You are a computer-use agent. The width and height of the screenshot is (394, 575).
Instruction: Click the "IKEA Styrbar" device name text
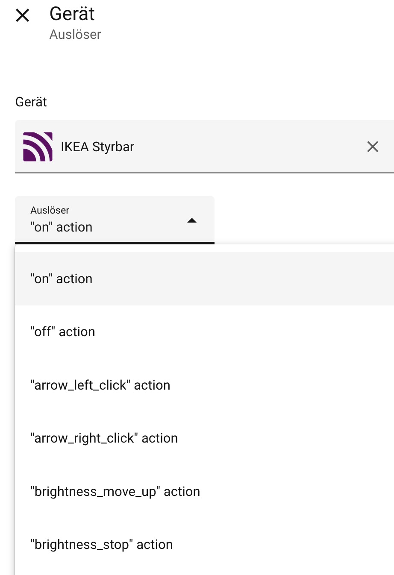(x=97, y=147)
